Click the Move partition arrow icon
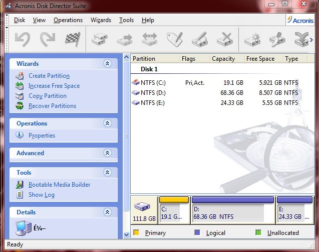This screenshot has width=319, height=252. 125,40
